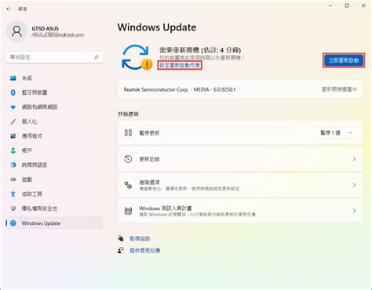Expand Windows 測試人員計畫 chevron
The height and width of the screenshot is (290, 372).
tap(354, 211)
